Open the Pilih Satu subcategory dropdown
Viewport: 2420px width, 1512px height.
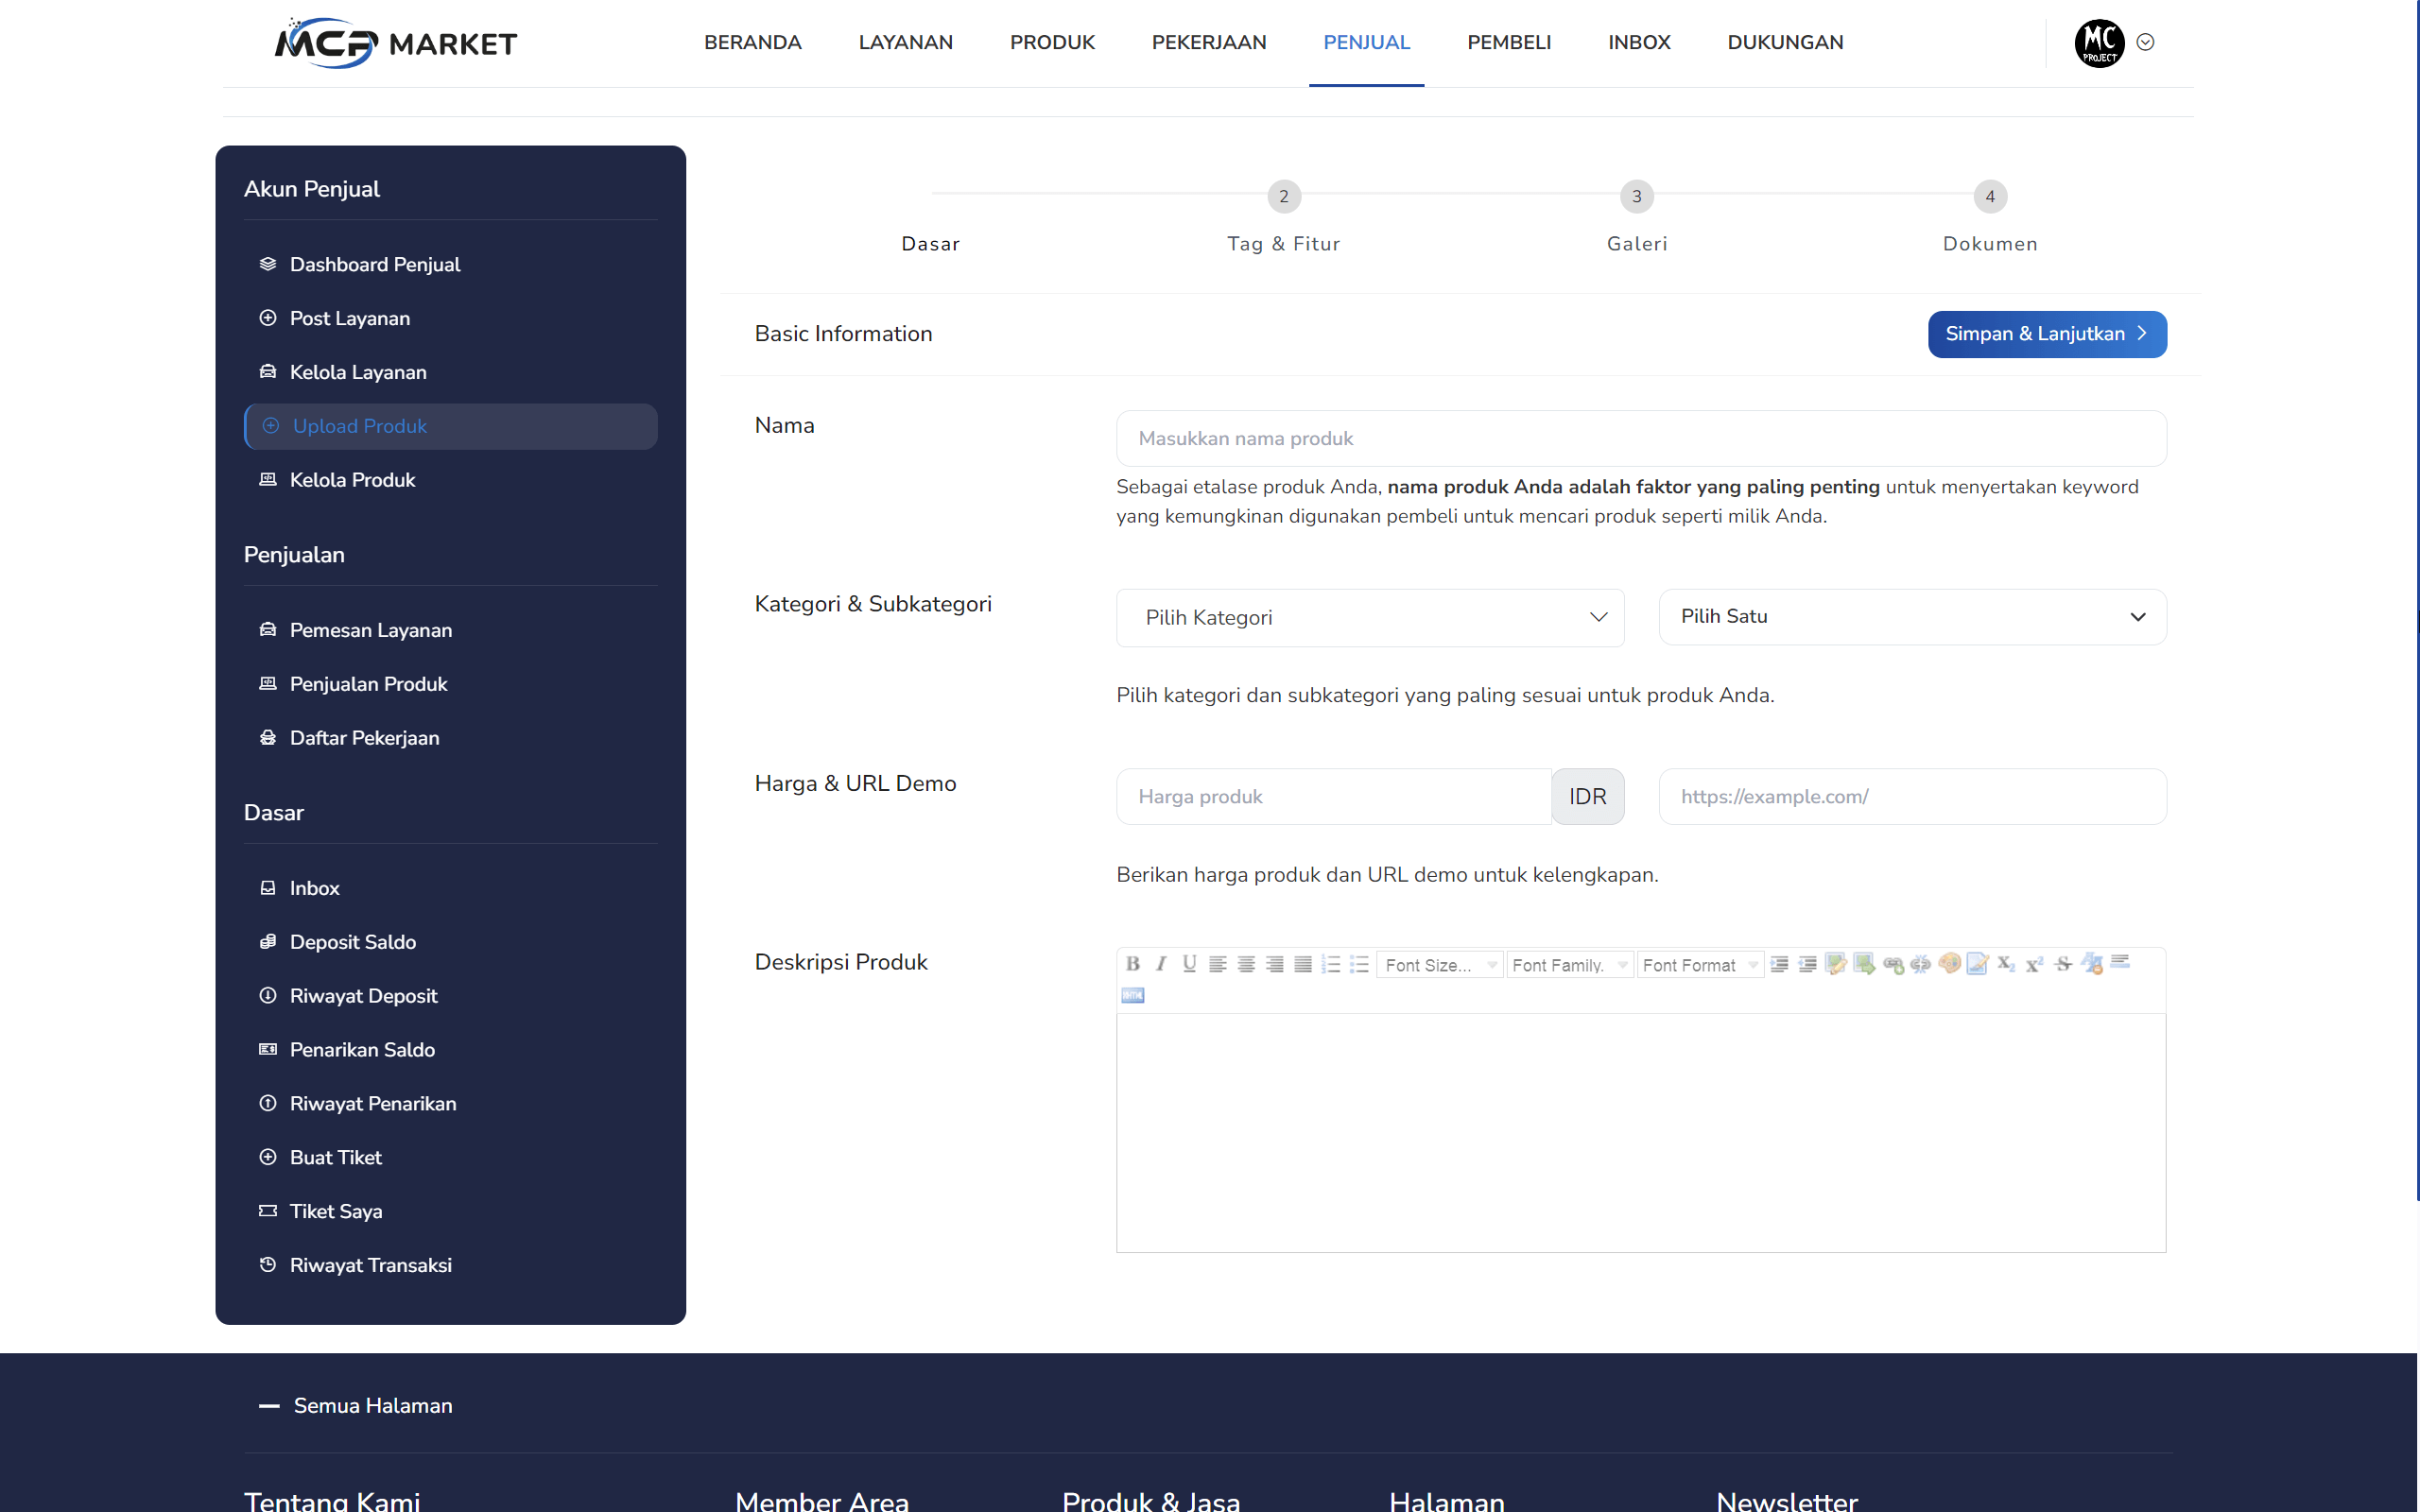pyautogui.click(x=1911, y=616)
